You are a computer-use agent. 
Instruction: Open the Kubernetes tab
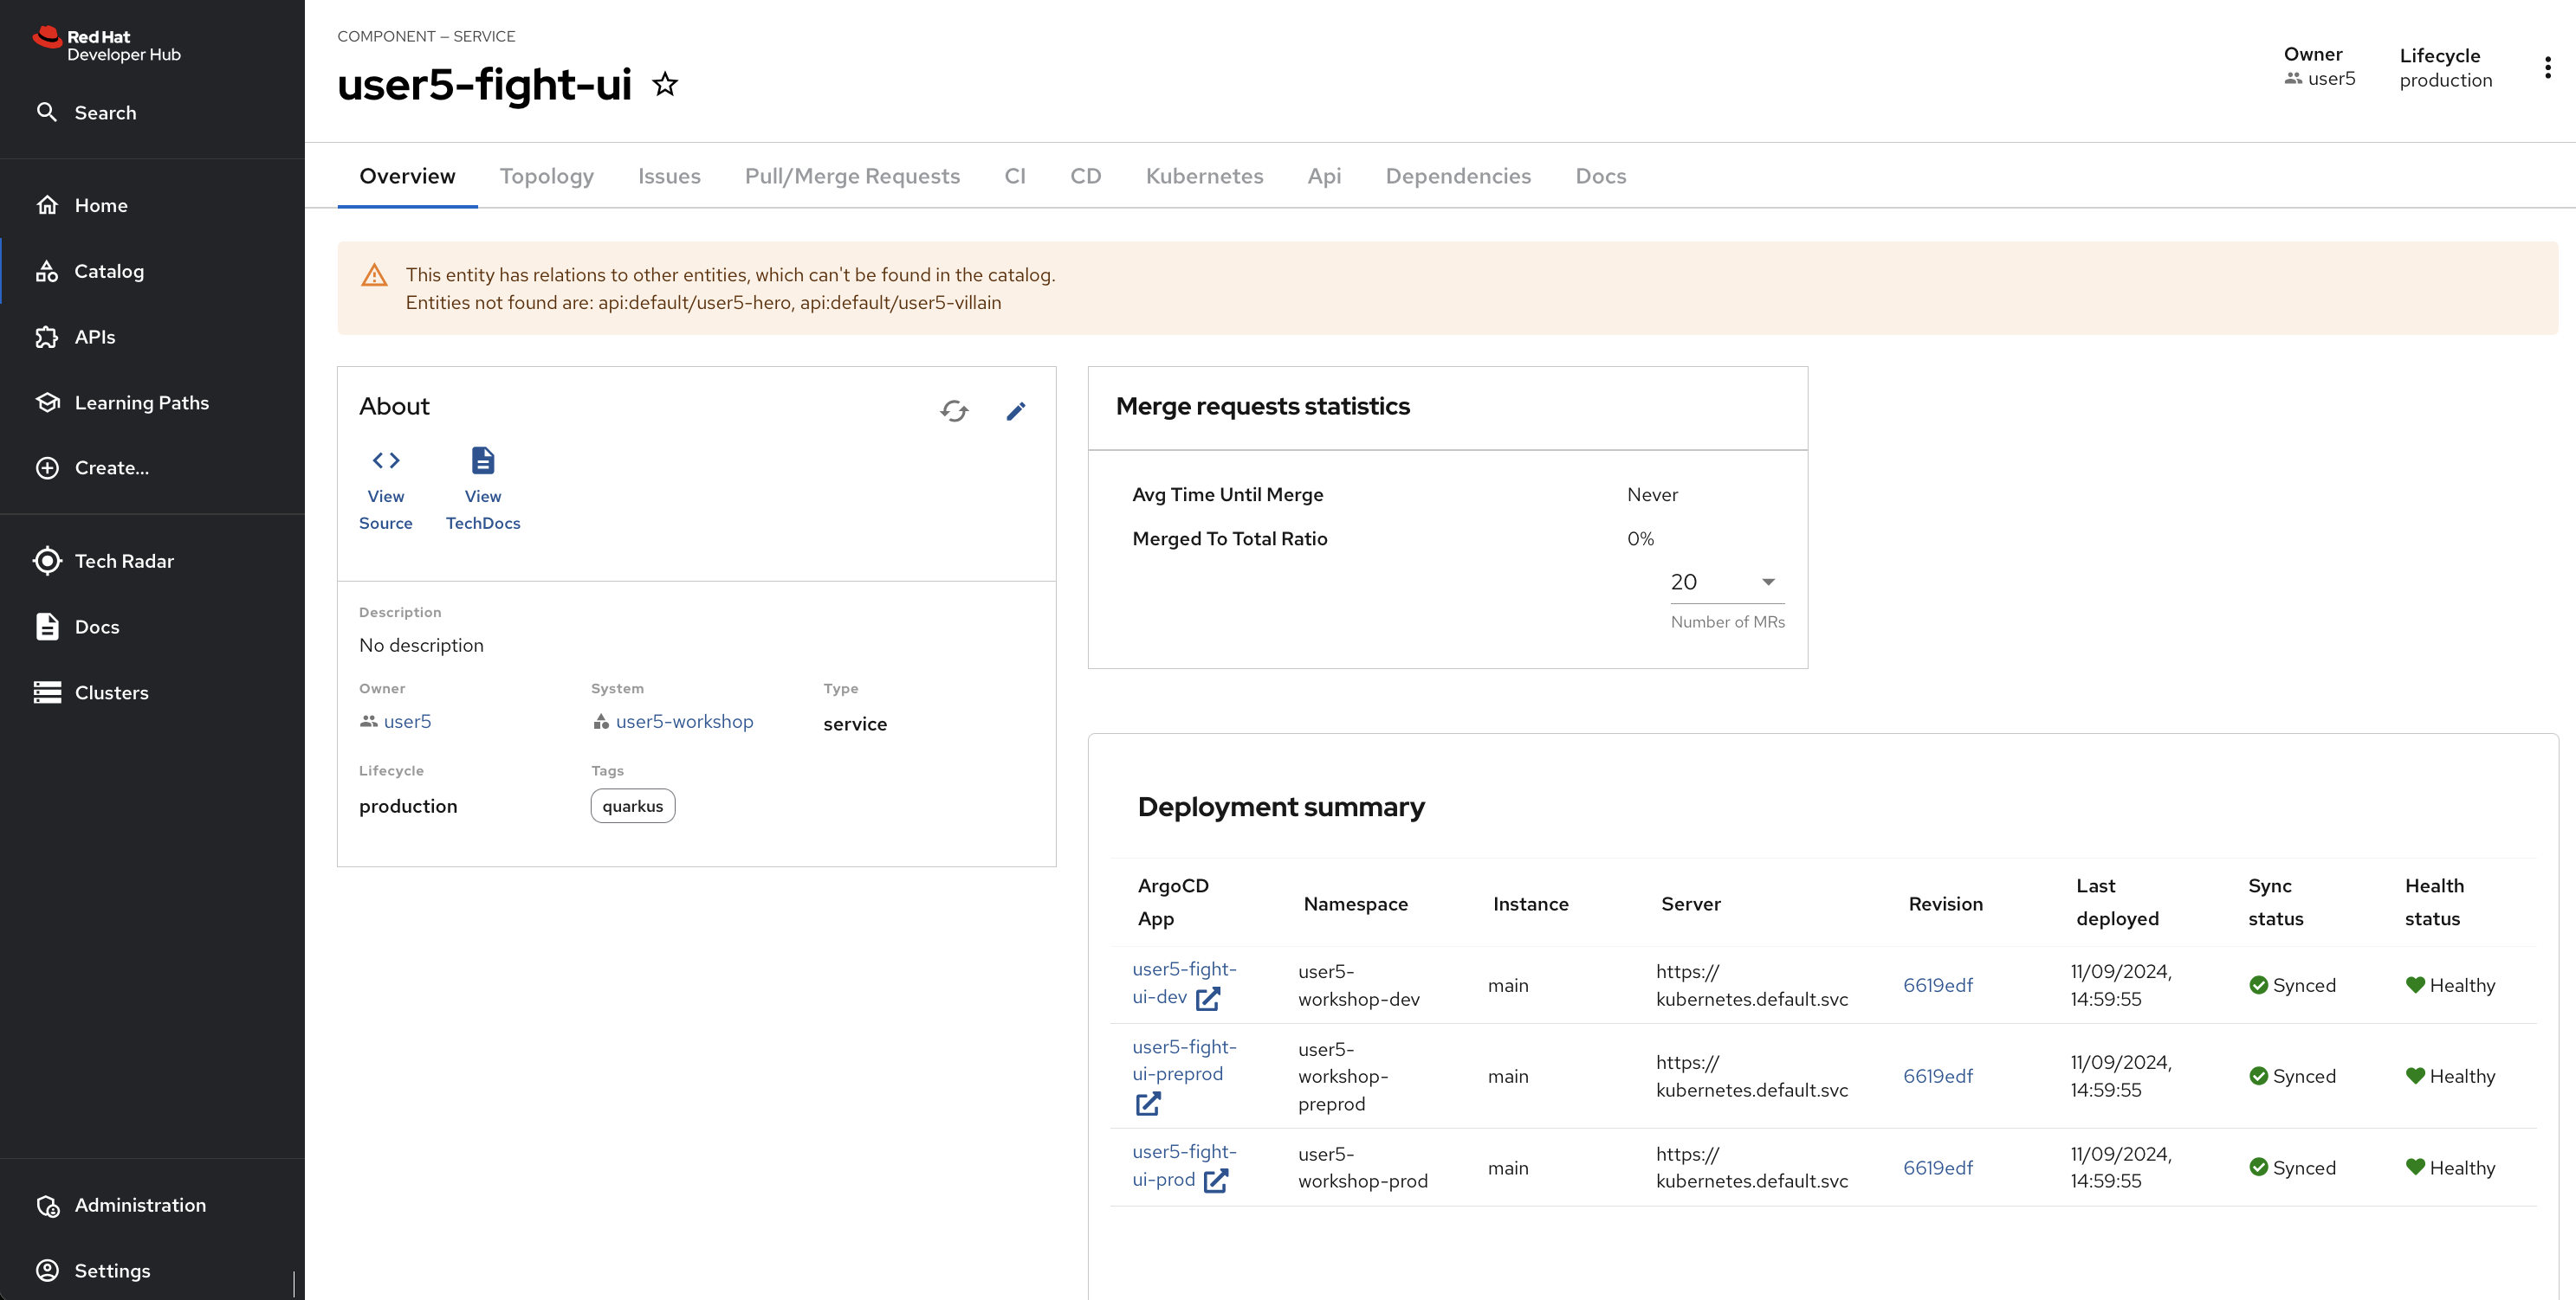click(x=1204, y=176)
